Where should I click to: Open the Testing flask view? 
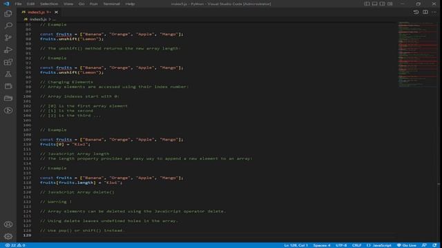pos(8,74)
